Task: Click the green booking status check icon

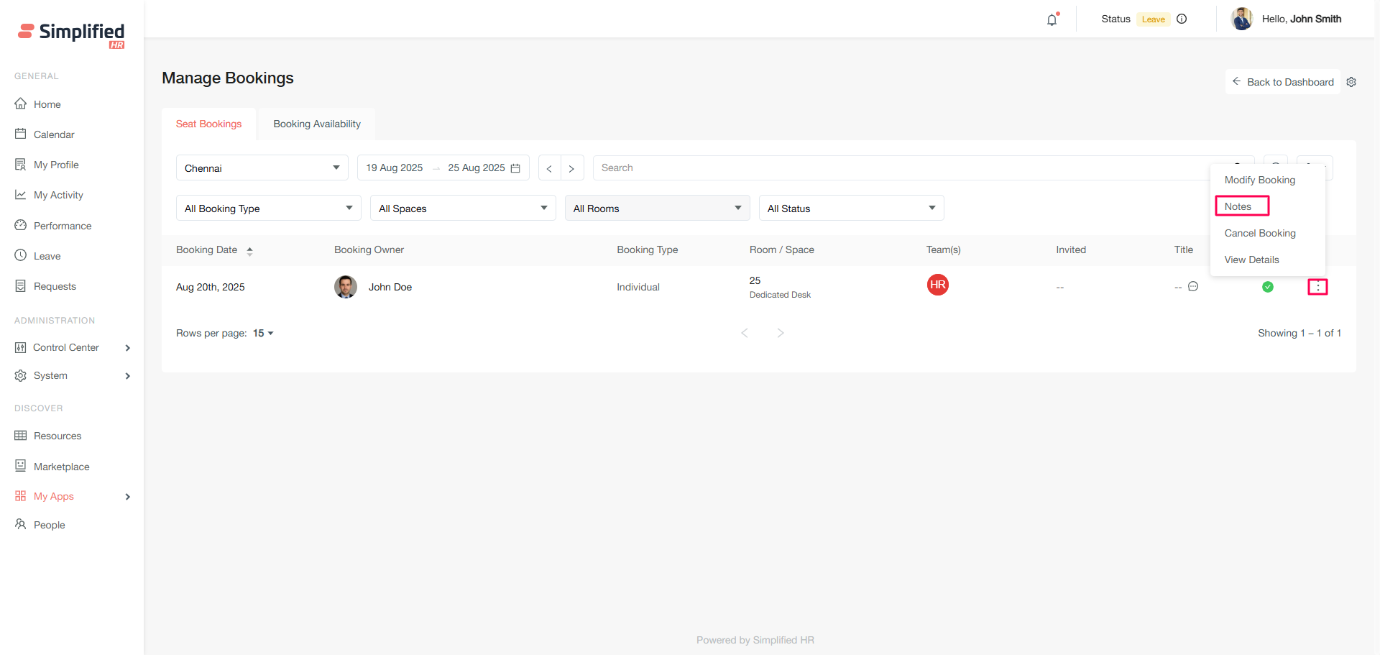Action: 1268,287
